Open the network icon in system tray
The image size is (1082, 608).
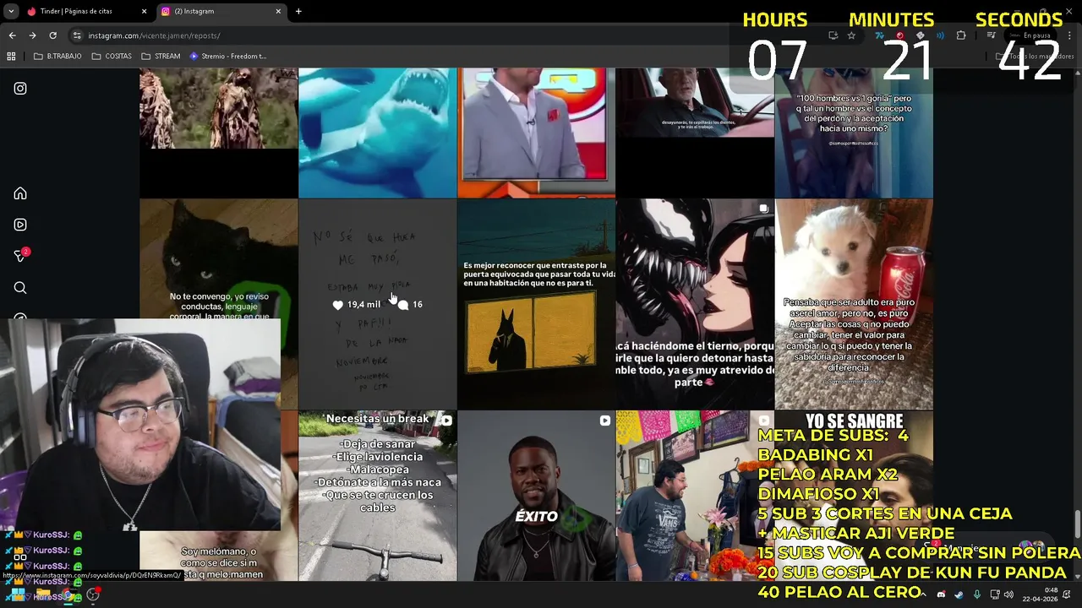click(994, 594)
